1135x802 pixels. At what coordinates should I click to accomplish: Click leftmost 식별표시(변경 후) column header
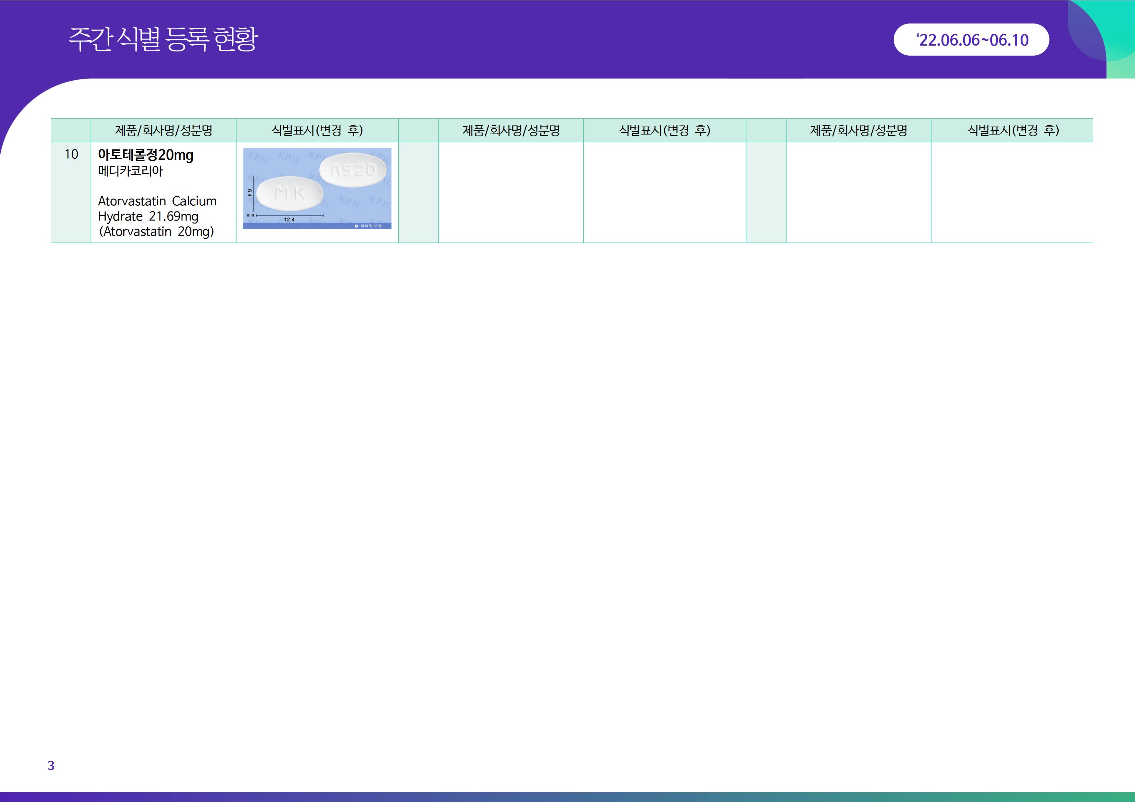(x=317, y=130)
